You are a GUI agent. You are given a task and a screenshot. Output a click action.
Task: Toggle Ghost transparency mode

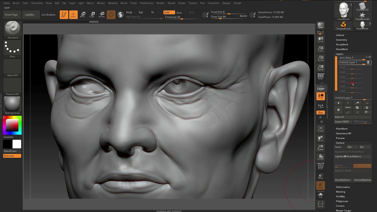pyautogui.click(x=320, y=185)
